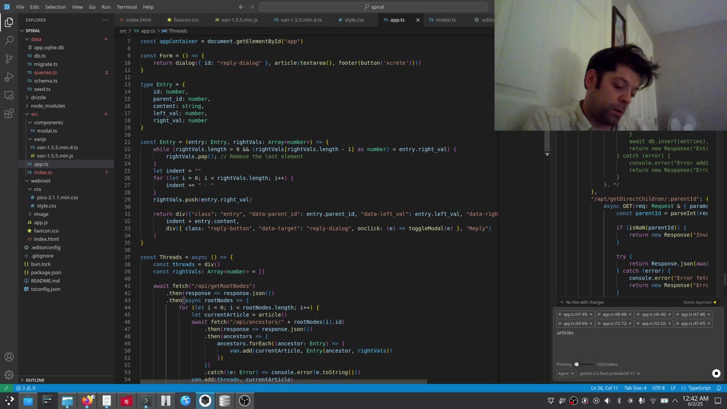This screenshot has height=409, width=727.
Task: Open the Run and Debug view
Action: tap(9, 77)
